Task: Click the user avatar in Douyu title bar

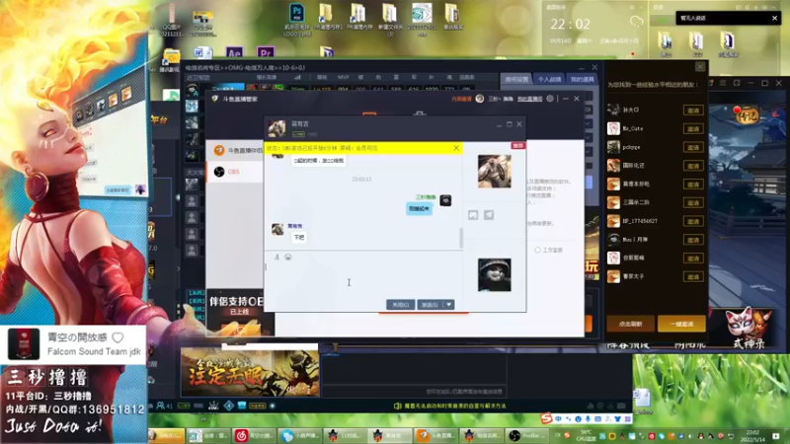Action: pyautogui.click(x=480, y=99)
